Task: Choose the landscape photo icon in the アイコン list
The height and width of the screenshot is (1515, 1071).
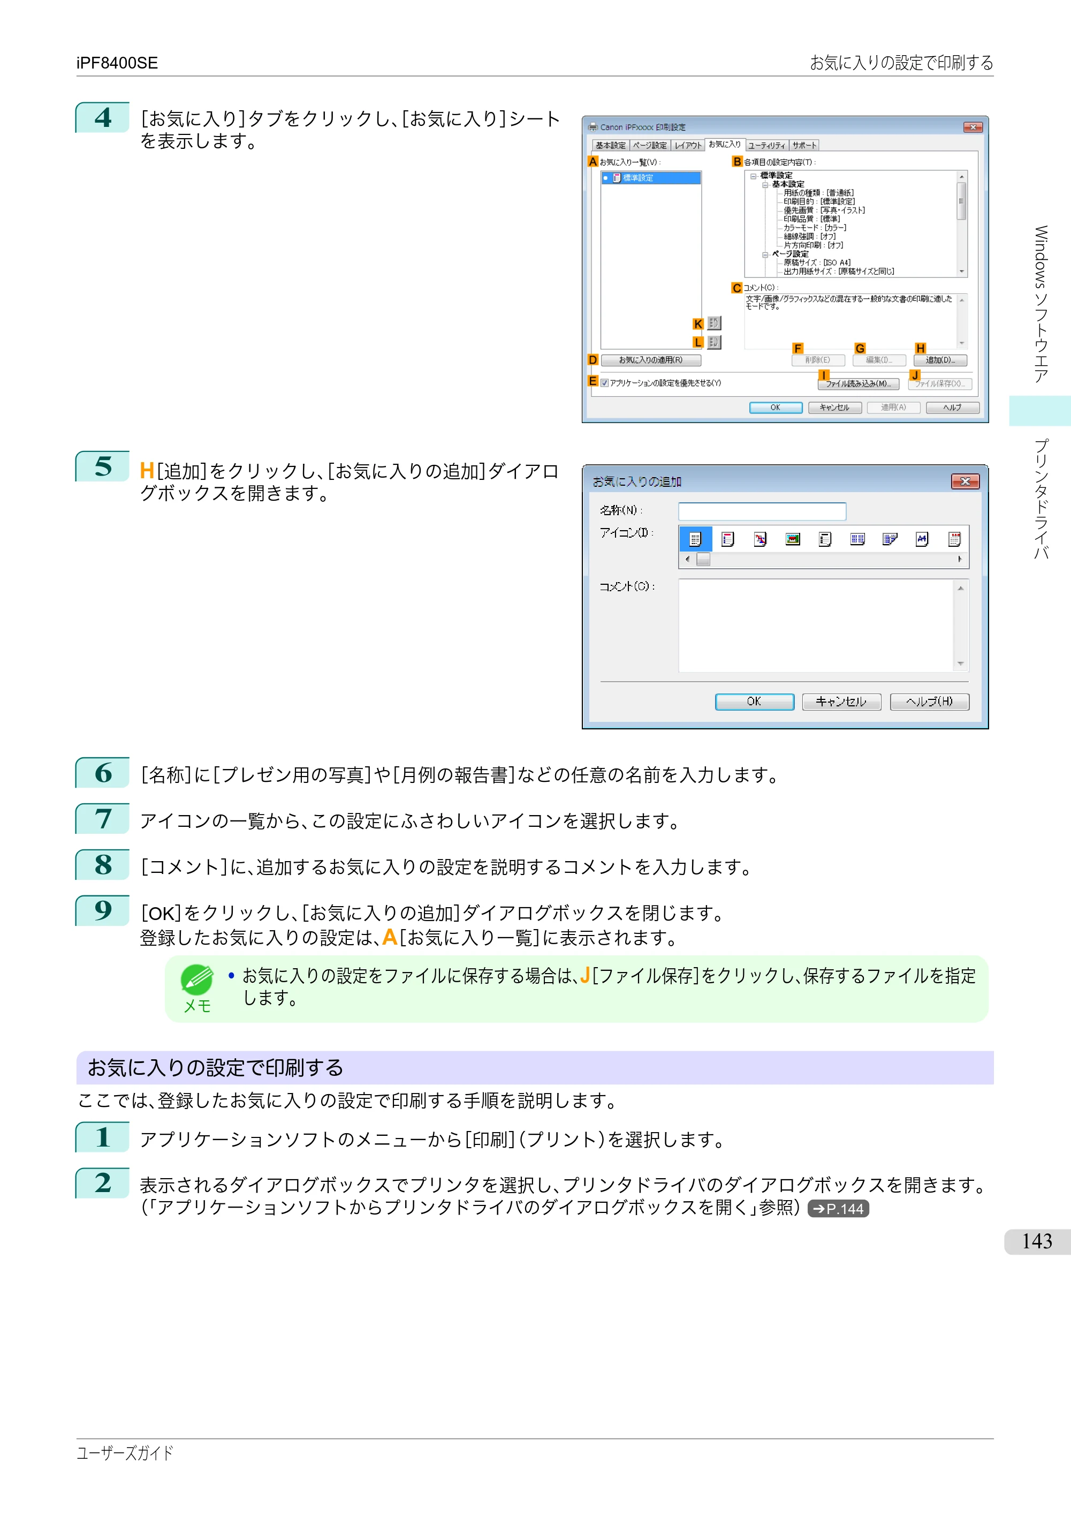Action: [793, 539]
